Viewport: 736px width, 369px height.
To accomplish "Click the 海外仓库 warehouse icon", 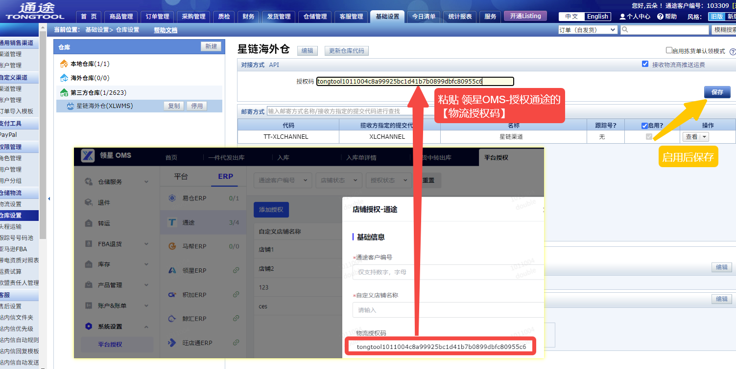I will pyautogui.click(x=64, y=78).
